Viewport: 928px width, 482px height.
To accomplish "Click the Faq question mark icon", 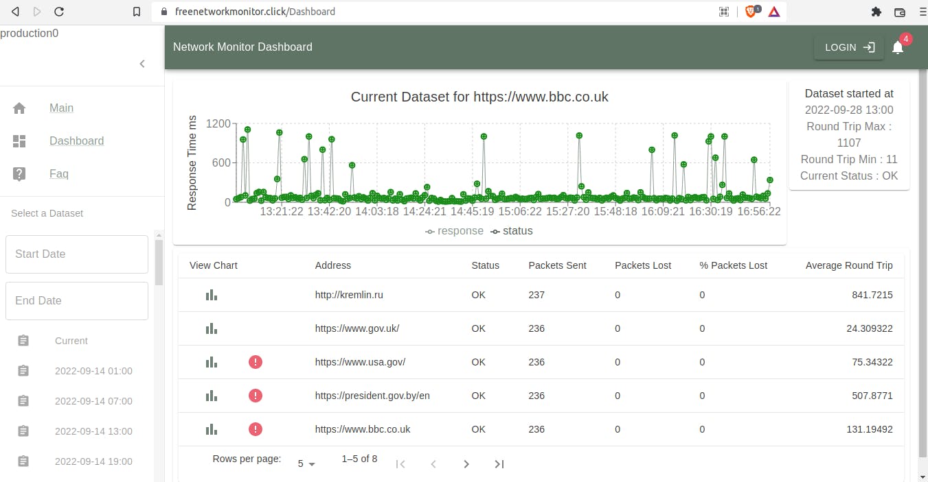I will [x=19, y=173].
